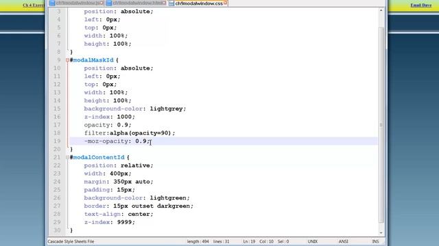This screenshot has width=439, height=246.
Task: Click line number 21 in the margin
Action: click(57, 157)
